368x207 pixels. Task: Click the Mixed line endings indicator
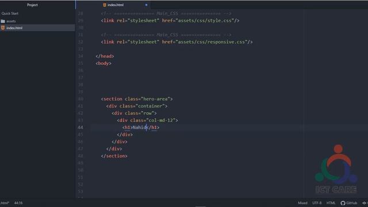[302, 203]
